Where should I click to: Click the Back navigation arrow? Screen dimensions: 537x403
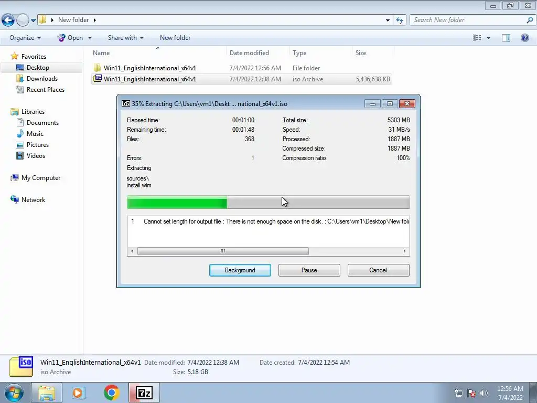tap(8, 20)
